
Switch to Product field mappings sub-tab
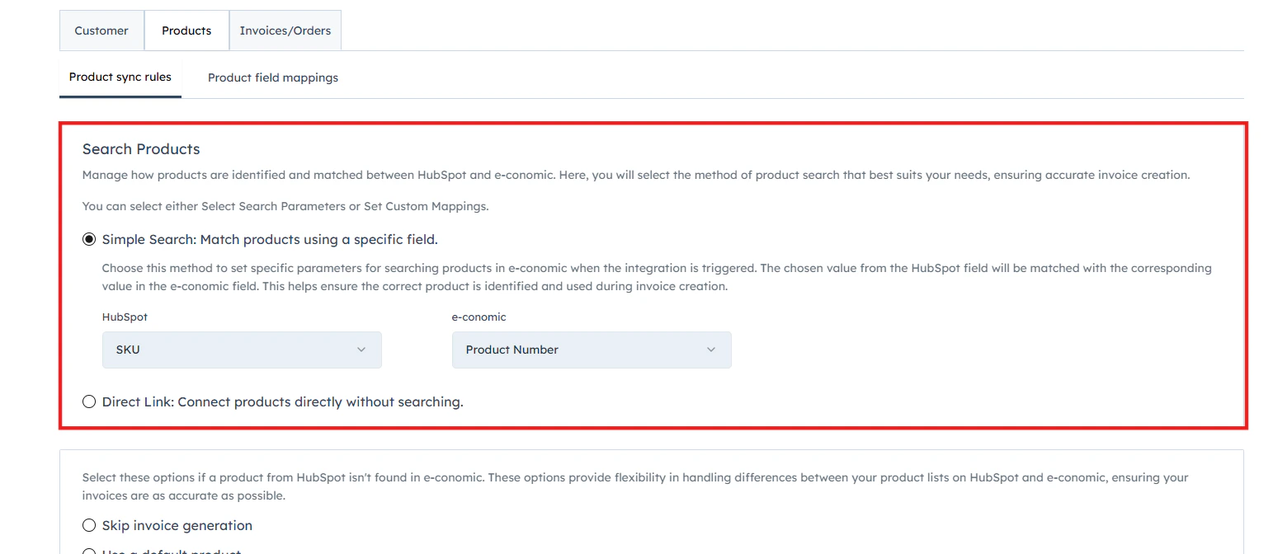(273, 77)
